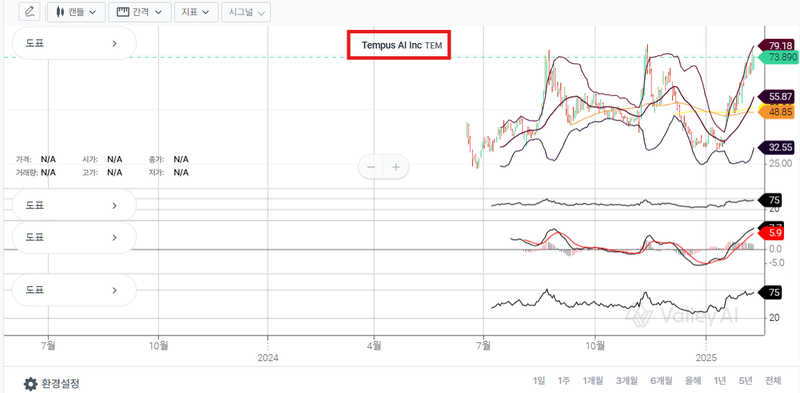800x393 pixels.
Task: Click the 2024 year marker on time axis
Action: coord(268,358)
